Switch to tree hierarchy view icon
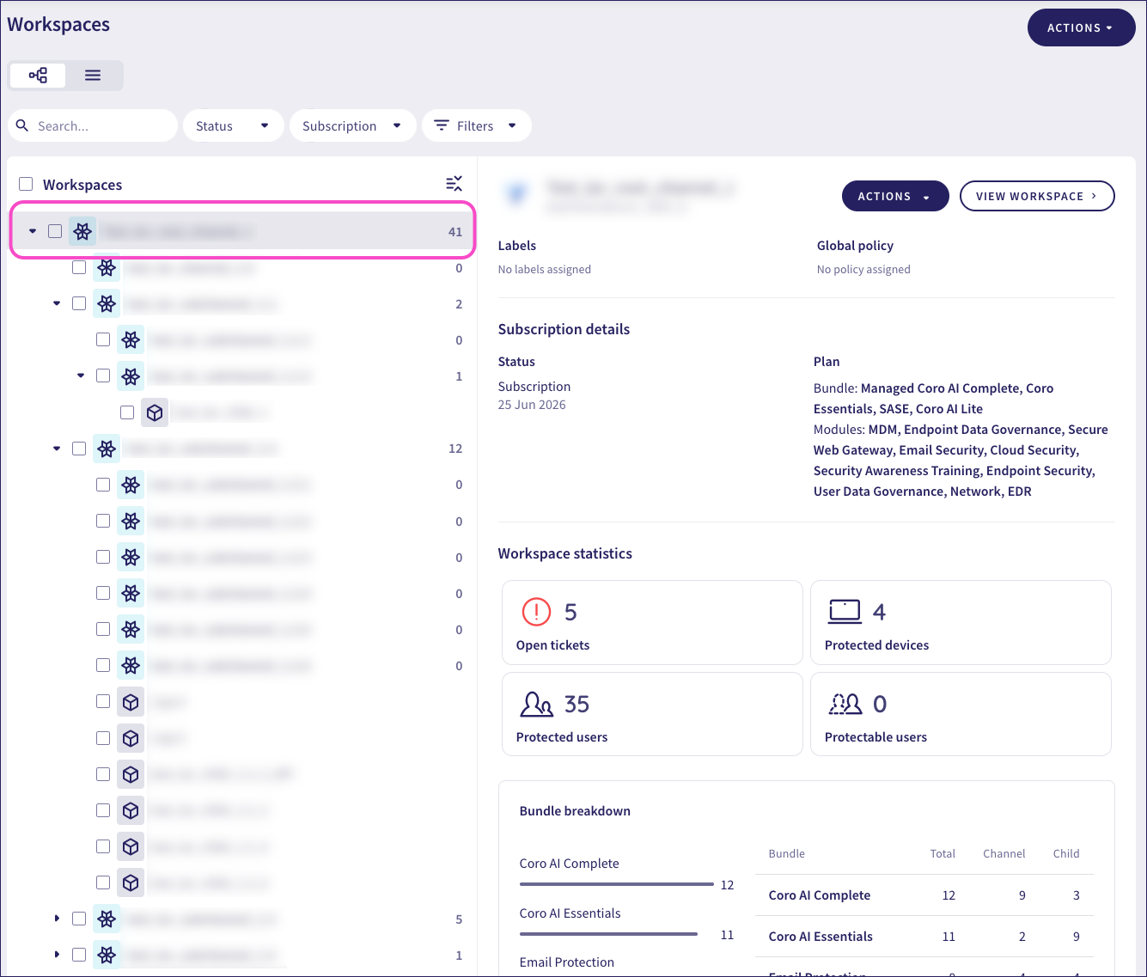Screen dimensions: 1147x977 click(x=38, y=76)
